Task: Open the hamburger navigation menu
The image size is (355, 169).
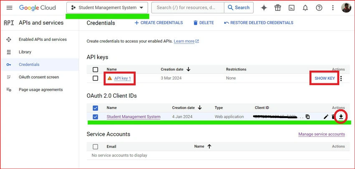Action: pyautogui.click(x=9, y=8)
